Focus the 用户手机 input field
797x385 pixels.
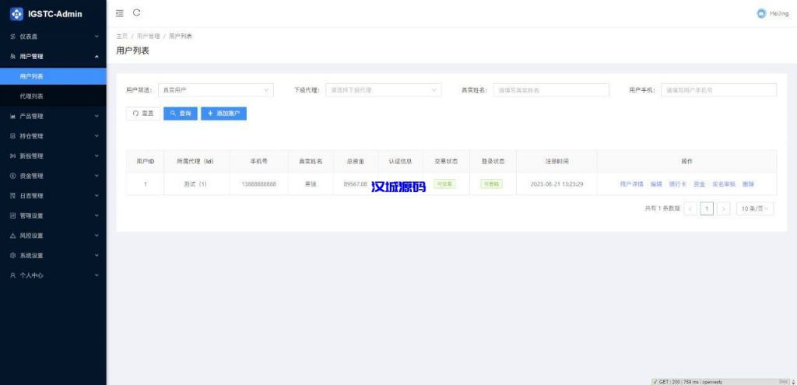(x=718, y=90)
